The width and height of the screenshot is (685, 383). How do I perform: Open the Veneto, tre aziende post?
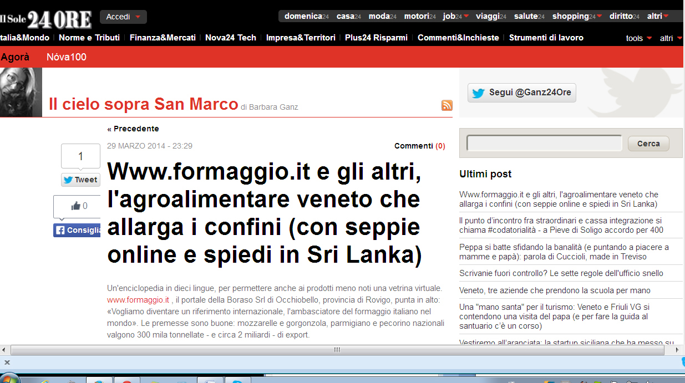(x=555, y=290)
